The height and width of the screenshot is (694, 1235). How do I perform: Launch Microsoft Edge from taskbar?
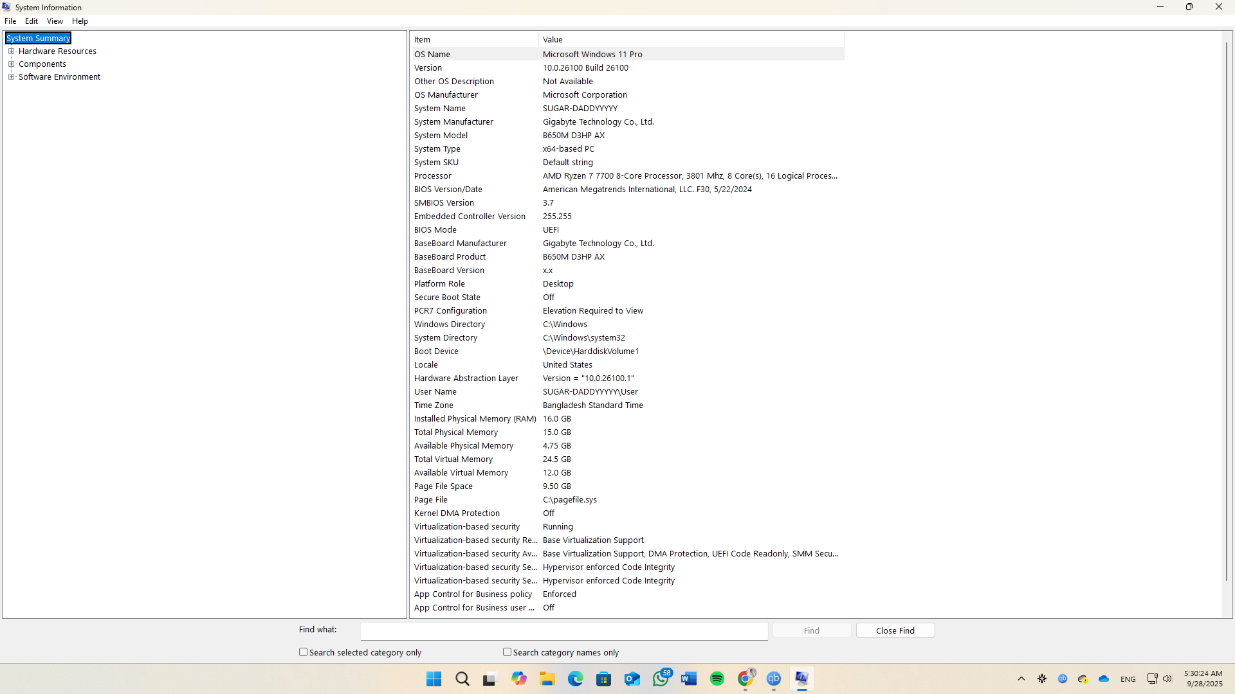click(x=576, y=679)
